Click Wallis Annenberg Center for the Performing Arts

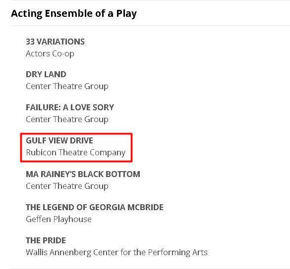[116, 252]
